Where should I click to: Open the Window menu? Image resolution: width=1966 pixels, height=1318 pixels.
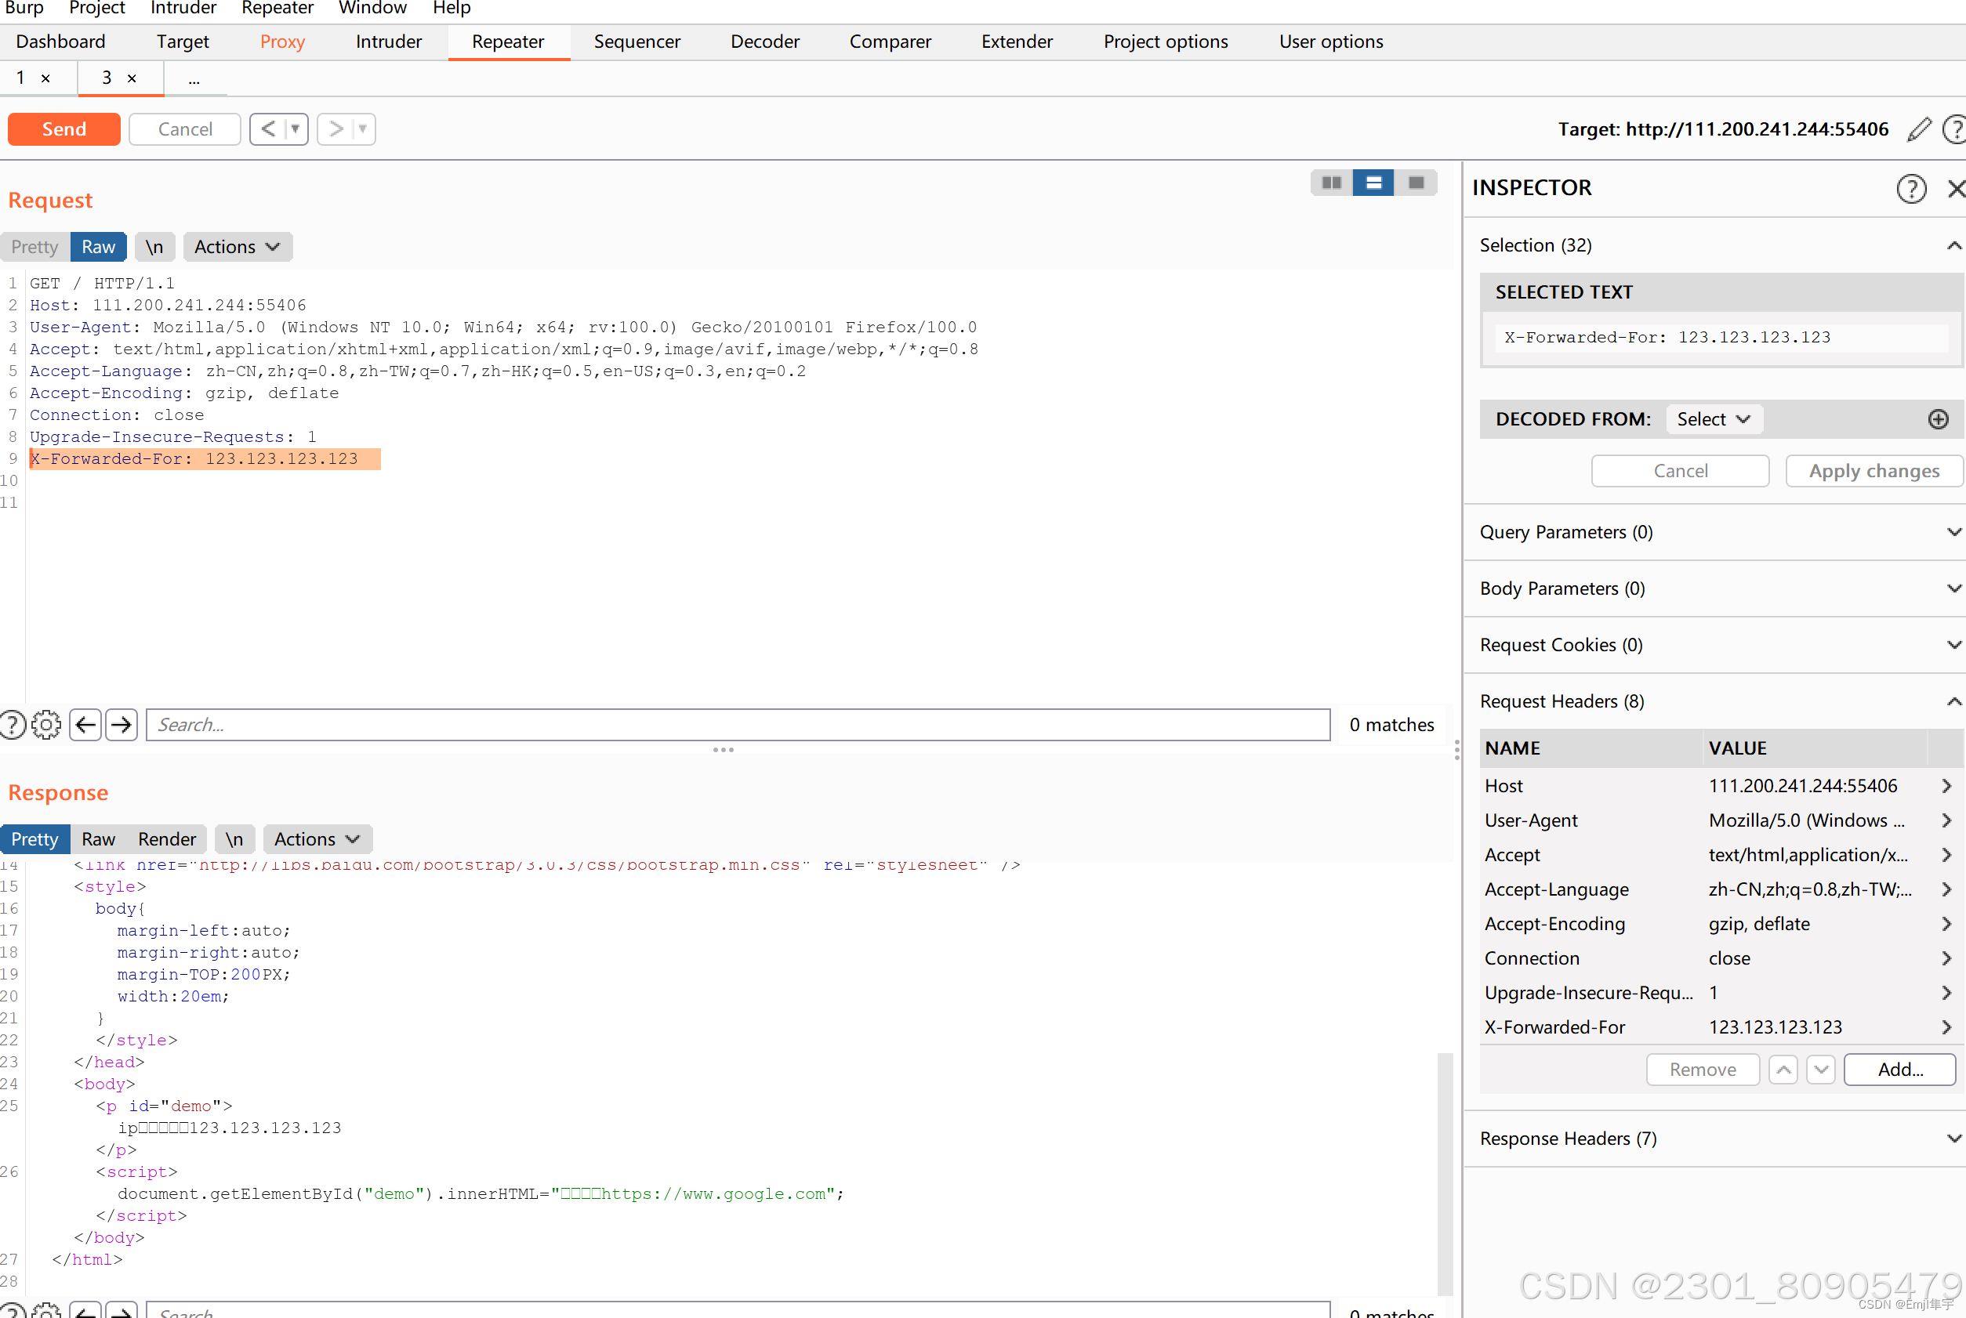372,9
